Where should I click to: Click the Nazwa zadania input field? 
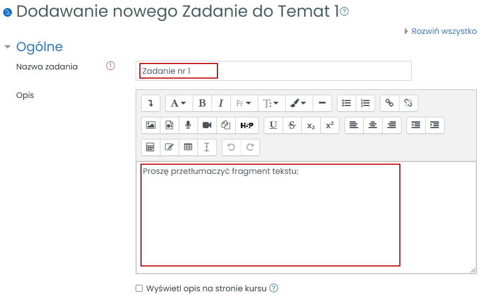(273, 71)
